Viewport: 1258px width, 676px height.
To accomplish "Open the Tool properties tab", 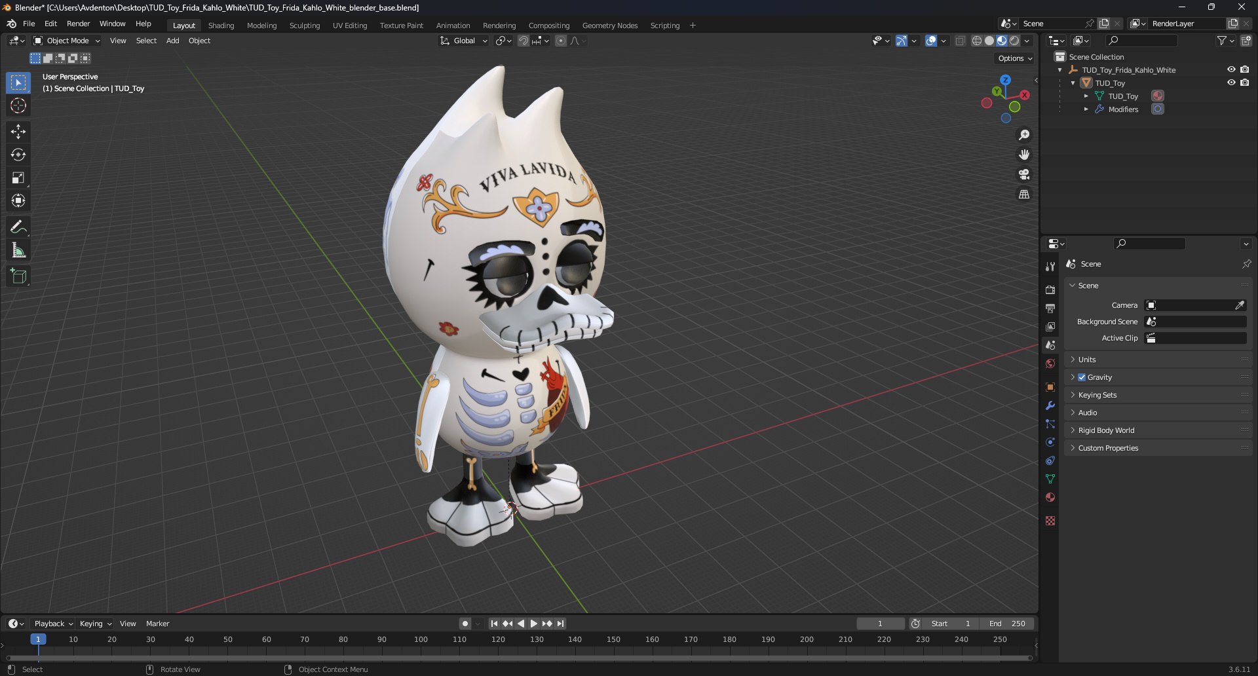I will click(1050, 267).
